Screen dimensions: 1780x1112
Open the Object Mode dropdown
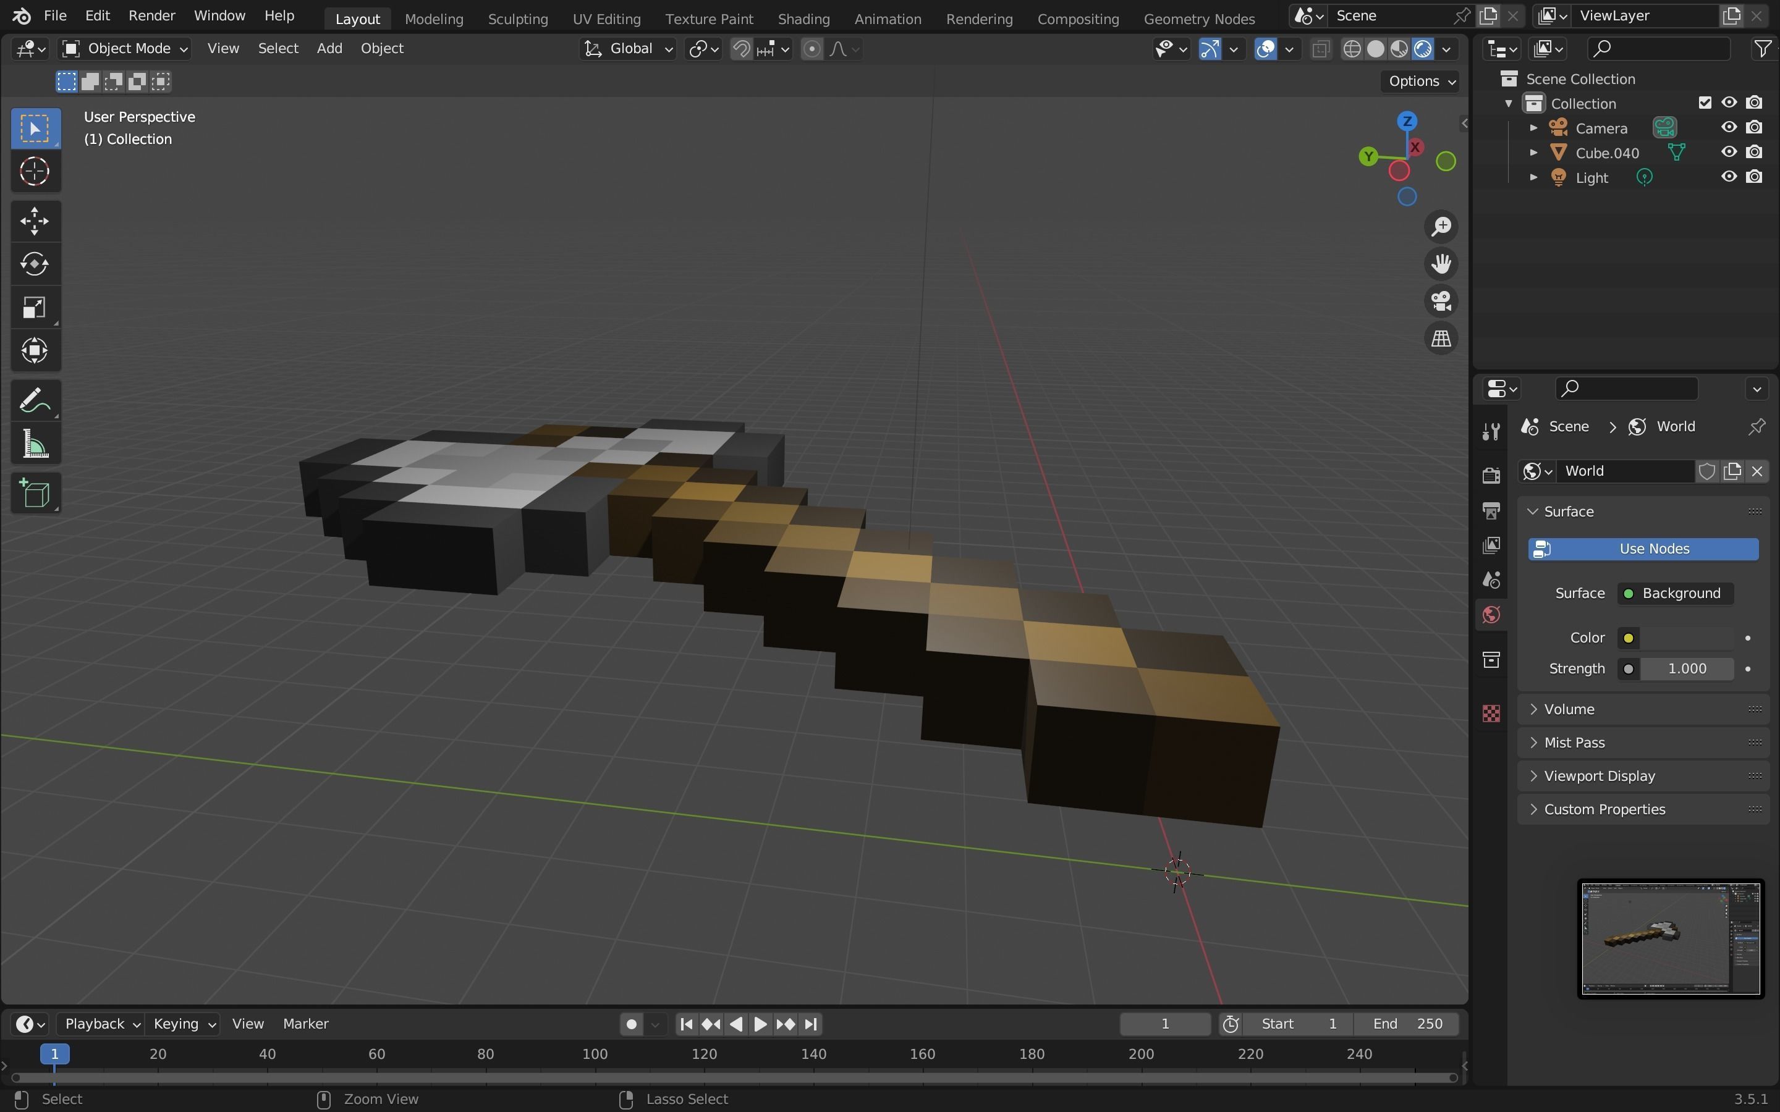(x=124, y=49)
